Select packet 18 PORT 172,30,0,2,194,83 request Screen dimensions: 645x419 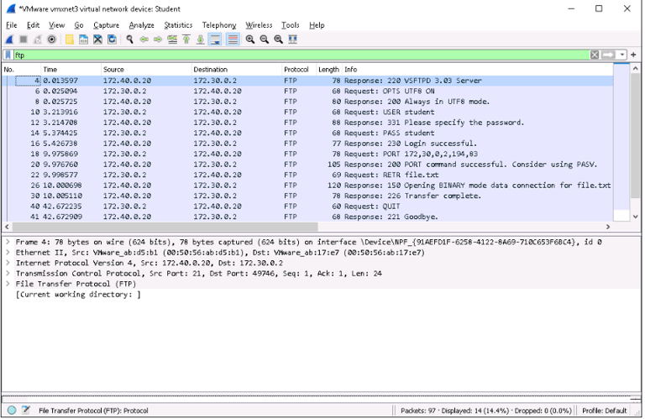[307, 154]
